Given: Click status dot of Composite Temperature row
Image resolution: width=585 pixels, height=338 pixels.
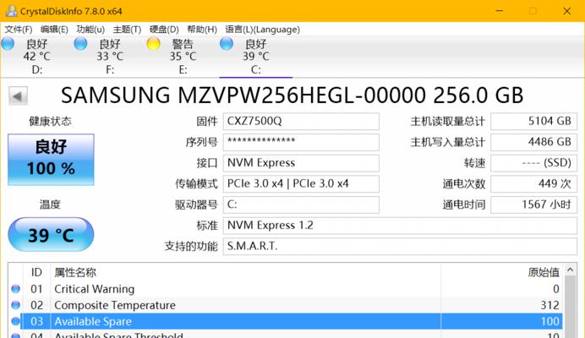Looking at the screenshot, I should click(16, 305).
